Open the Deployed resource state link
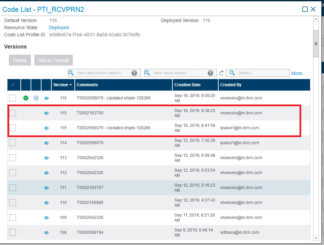 click(x=59, y=27)
